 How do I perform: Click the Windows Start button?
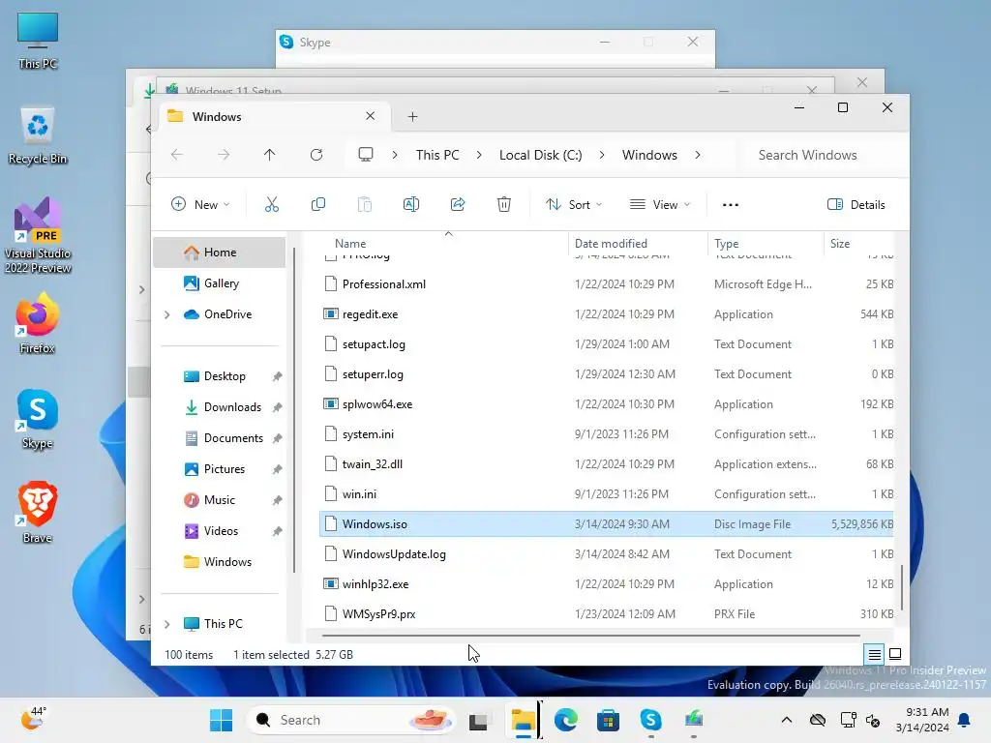(222, 720)
